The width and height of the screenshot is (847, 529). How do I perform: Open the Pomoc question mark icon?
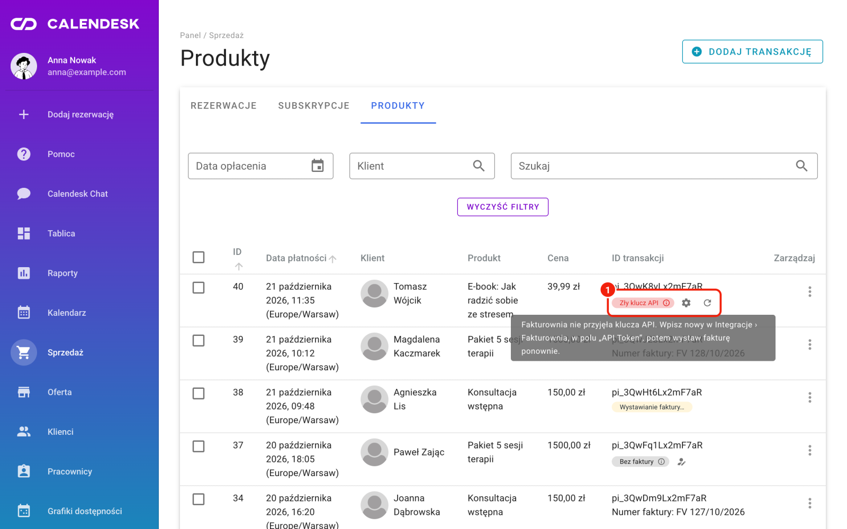(24, 154)
